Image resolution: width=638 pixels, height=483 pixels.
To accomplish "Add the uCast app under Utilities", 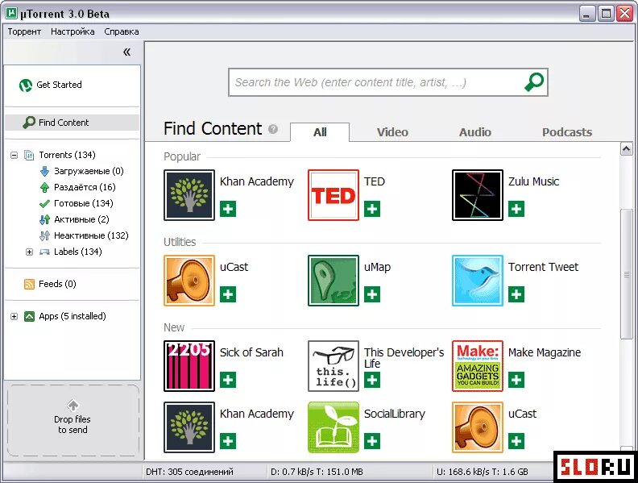I will point(228,294).
